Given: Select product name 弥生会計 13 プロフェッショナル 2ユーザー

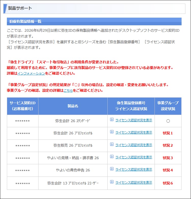Looking at the screenshot, I should (x=73, y=183).
